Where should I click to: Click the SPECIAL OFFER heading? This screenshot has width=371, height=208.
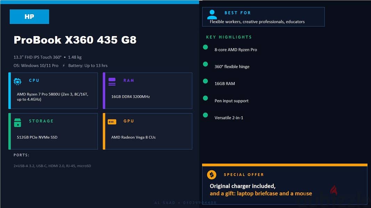(244, 175)
